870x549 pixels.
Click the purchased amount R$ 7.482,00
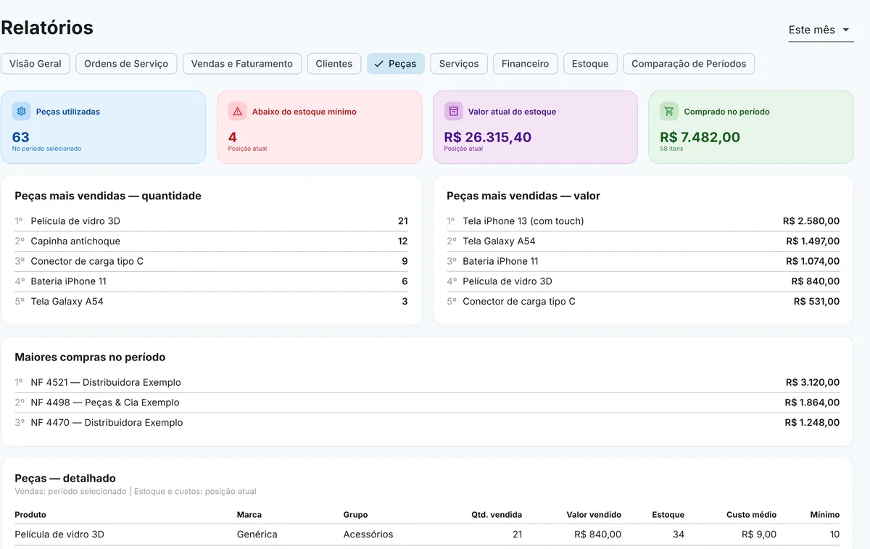tap(700, 137)
